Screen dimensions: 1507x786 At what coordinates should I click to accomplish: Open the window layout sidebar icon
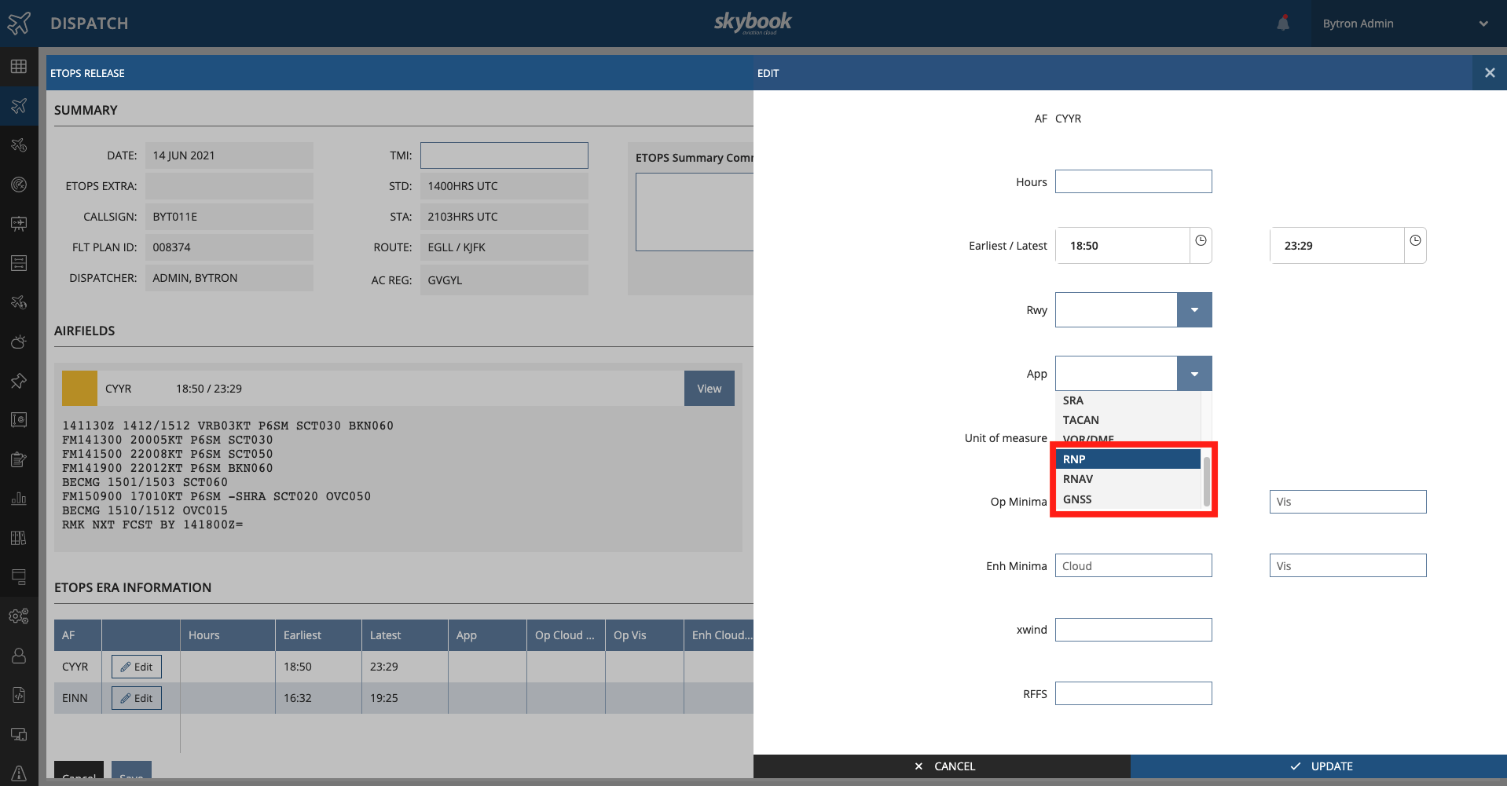click(19, 577)
